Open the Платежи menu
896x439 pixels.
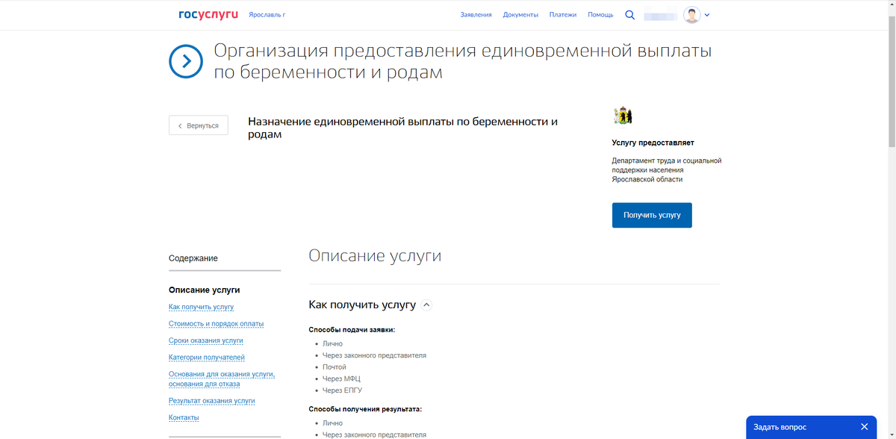pos(563,15)
